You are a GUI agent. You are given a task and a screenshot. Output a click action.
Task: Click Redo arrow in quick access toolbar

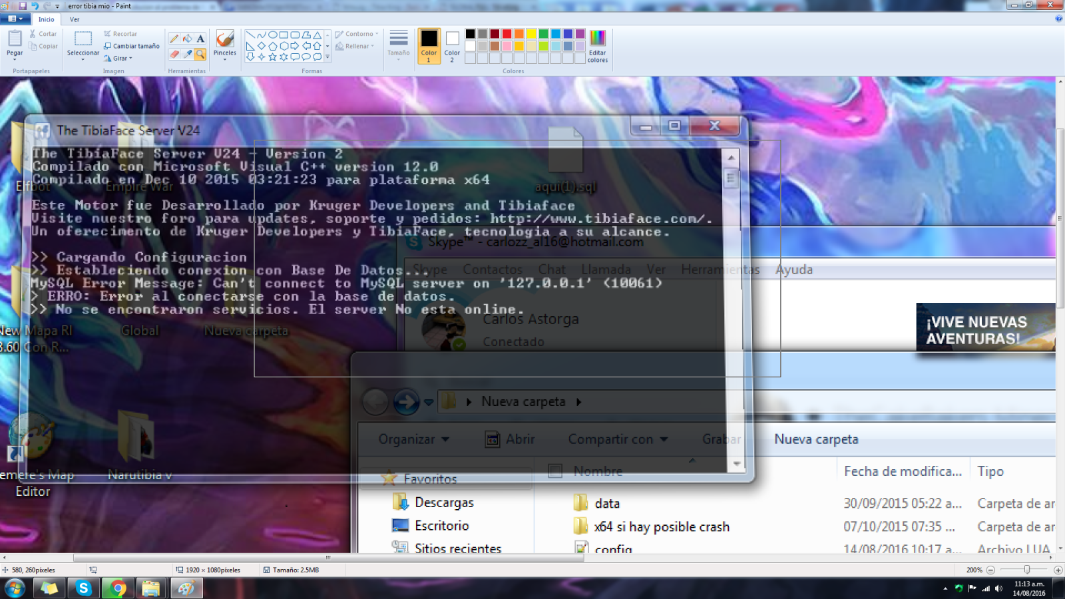(x=47, y=5)
